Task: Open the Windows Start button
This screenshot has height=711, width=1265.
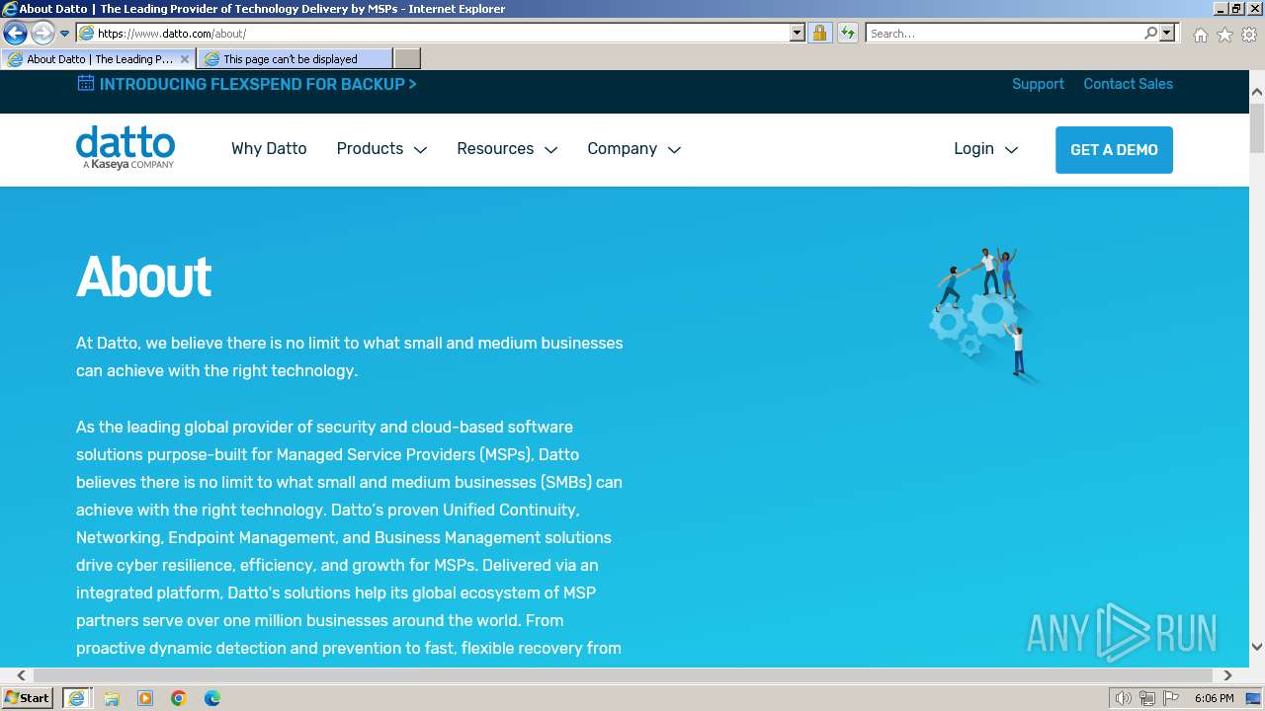Action: pos(28,697)
